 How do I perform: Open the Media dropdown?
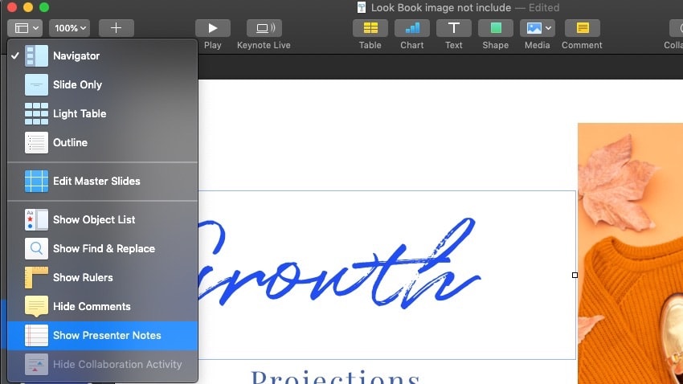click(537, 28)
